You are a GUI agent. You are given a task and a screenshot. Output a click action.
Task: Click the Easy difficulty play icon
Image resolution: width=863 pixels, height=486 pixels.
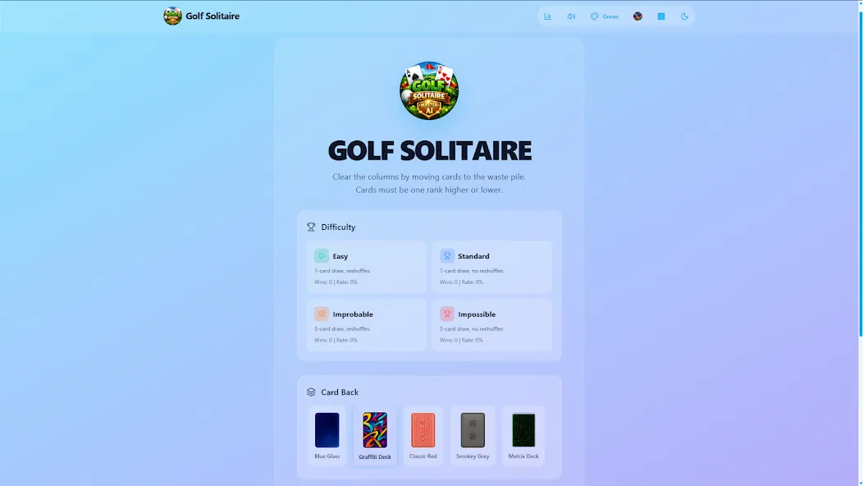tap(322, 255)
